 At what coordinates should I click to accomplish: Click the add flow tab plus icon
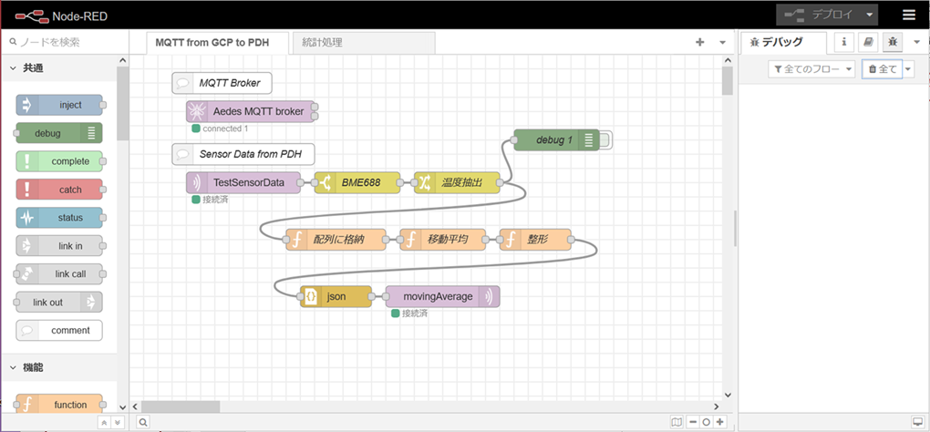pyautogui.click(x=700, y=42)
